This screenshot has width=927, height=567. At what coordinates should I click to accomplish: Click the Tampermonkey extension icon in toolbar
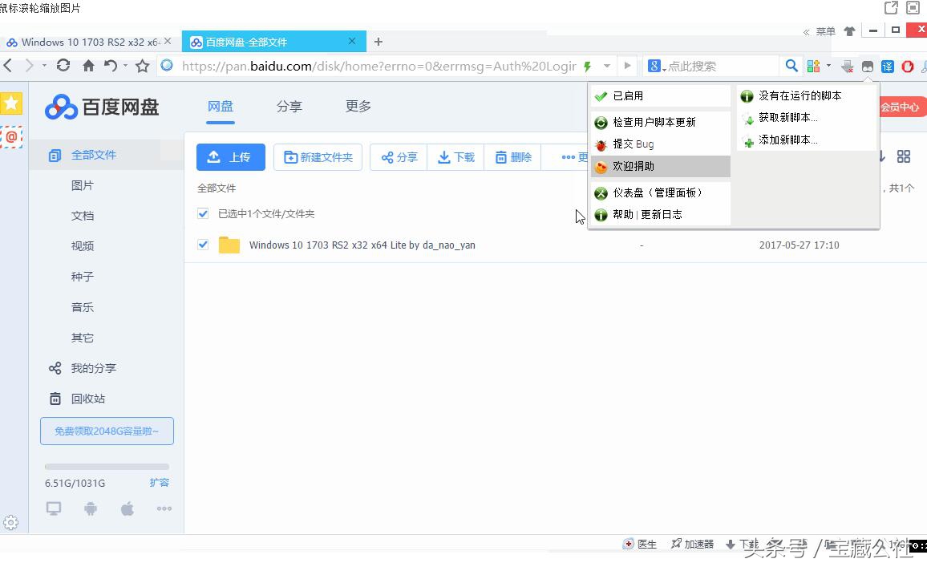tap(868, 67)
